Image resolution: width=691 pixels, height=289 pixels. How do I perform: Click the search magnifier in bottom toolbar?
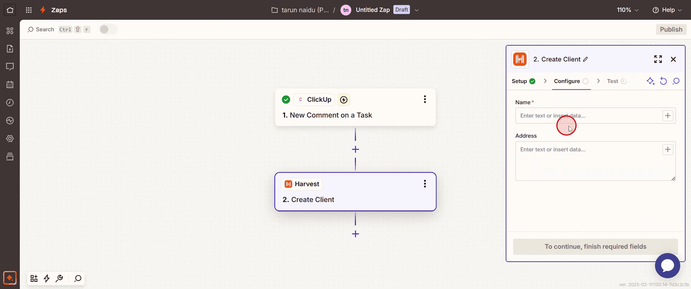pos(78,278)
